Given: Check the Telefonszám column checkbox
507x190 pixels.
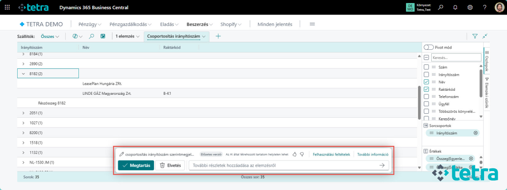Looking at the screenshot, I should pyautogui.click(x=426, y=96).
